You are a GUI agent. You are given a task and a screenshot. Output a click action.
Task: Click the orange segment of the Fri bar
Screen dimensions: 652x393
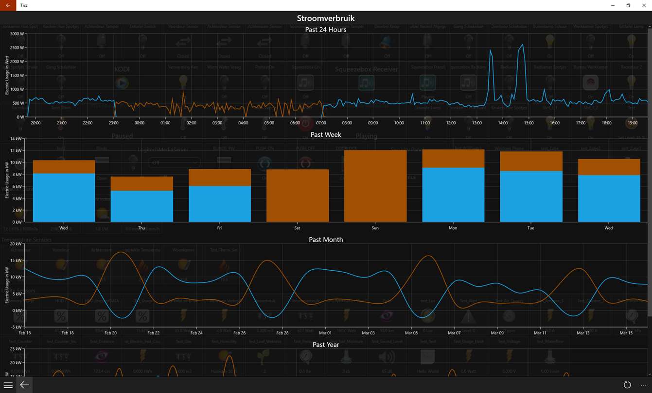click(x=220, y=178)
